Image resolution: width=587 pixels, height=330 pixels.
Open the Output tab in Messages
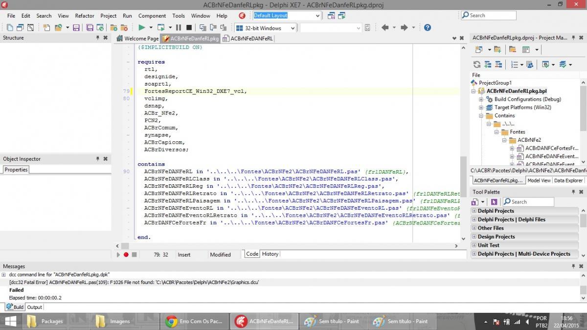pos(34,307)
